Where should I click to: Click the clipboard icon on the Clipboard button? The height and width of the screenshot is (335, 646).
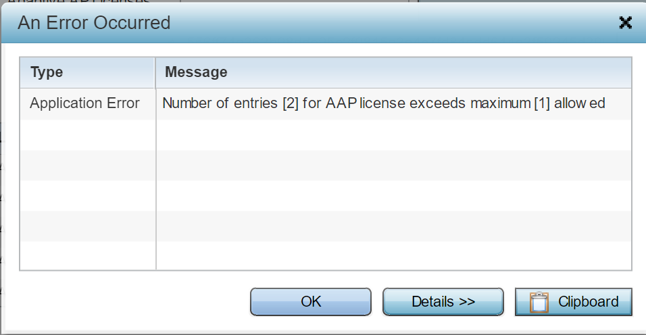pyautogui.click(x=539, y=302)
